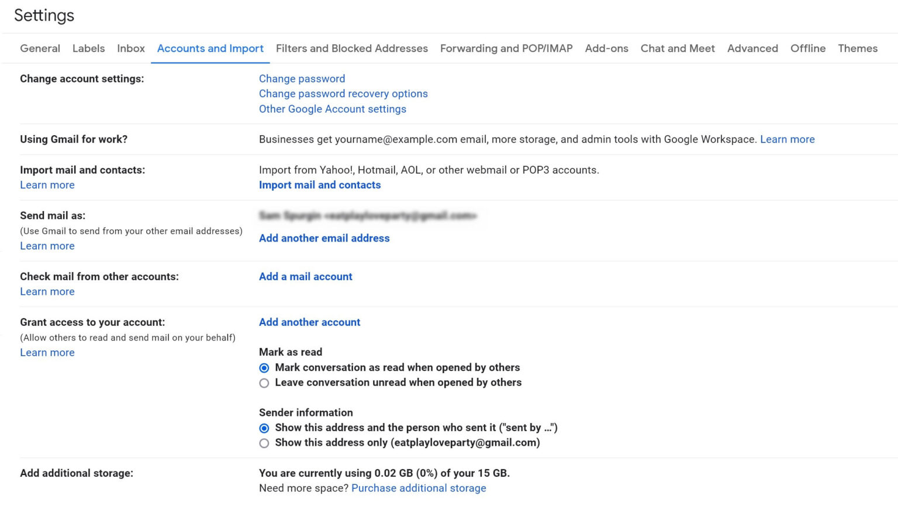Screen dimensions: 898x513
Task: Open the Add-ons tab
Action: (x=606, y=49)
